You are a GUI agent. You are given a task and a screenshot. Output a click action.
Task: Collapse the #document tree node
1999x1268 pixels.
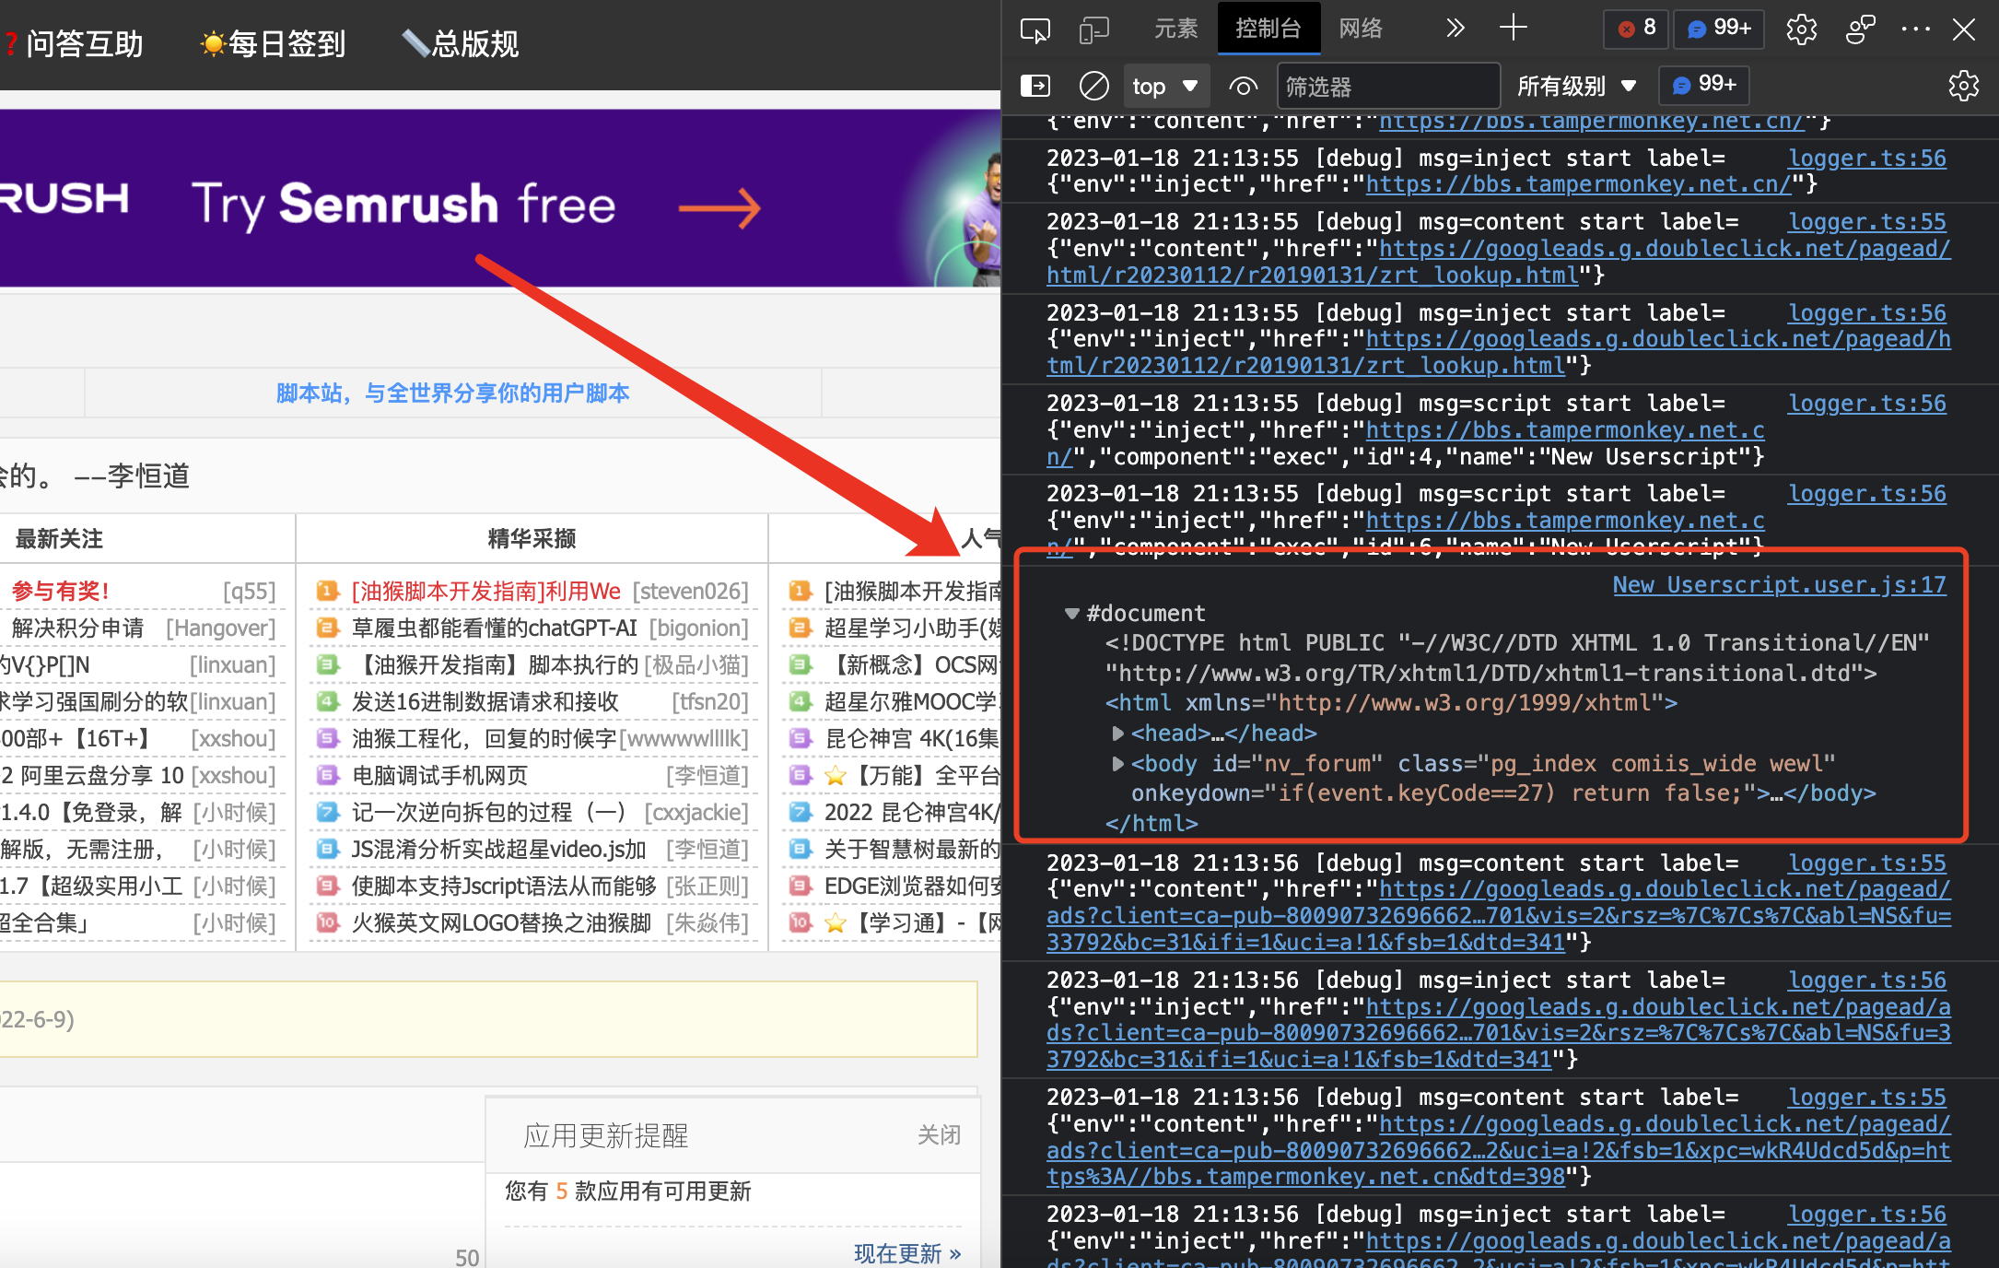tap(1071, 614)
